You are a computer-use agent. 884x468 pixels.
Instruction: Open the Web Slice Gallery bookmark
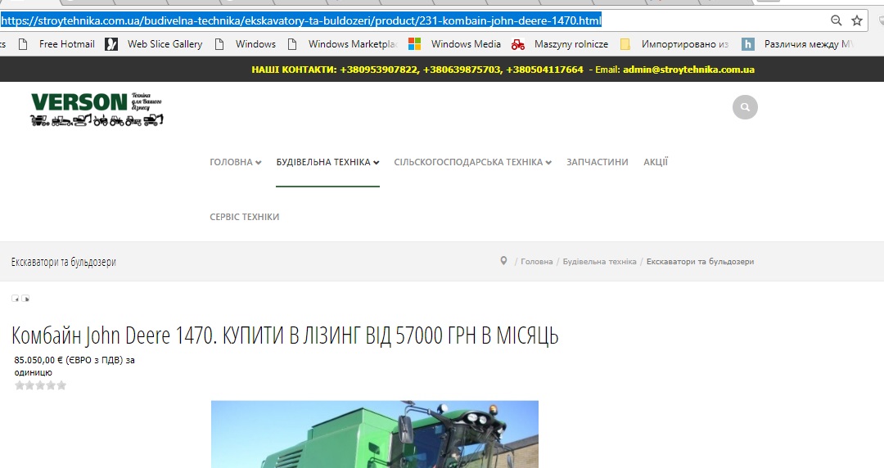pos(165,44)
